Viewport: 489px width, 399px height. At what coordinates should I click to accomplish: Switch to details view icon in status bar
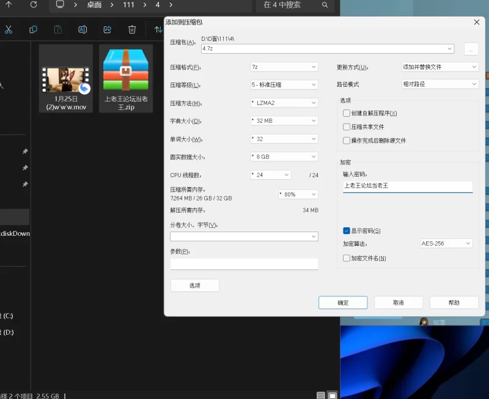(321, 395)
